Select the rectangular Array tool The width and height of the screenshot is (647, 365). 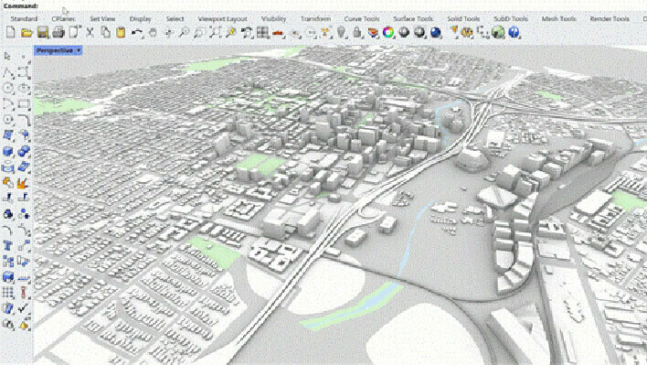8,293
